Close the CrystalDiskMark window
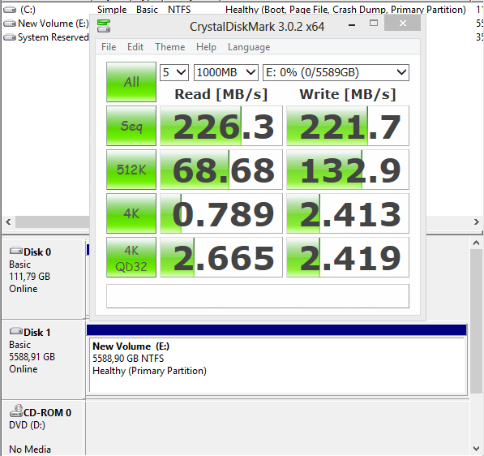The height and width of the screenshot is (456, 484). pyautogui.click(x=402, y=24)
